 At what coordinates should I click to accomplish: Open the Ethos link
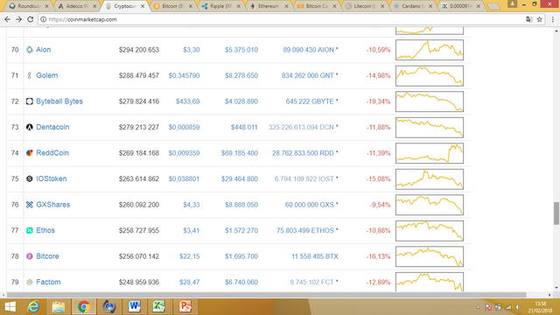coord(45,230)
